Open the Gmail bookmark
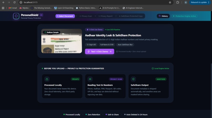 13,8
